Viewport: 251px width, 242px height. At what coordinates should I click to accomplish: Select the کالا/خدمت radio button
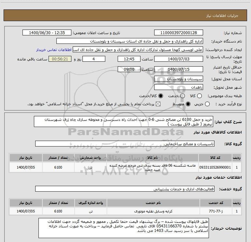pos(161,96)
